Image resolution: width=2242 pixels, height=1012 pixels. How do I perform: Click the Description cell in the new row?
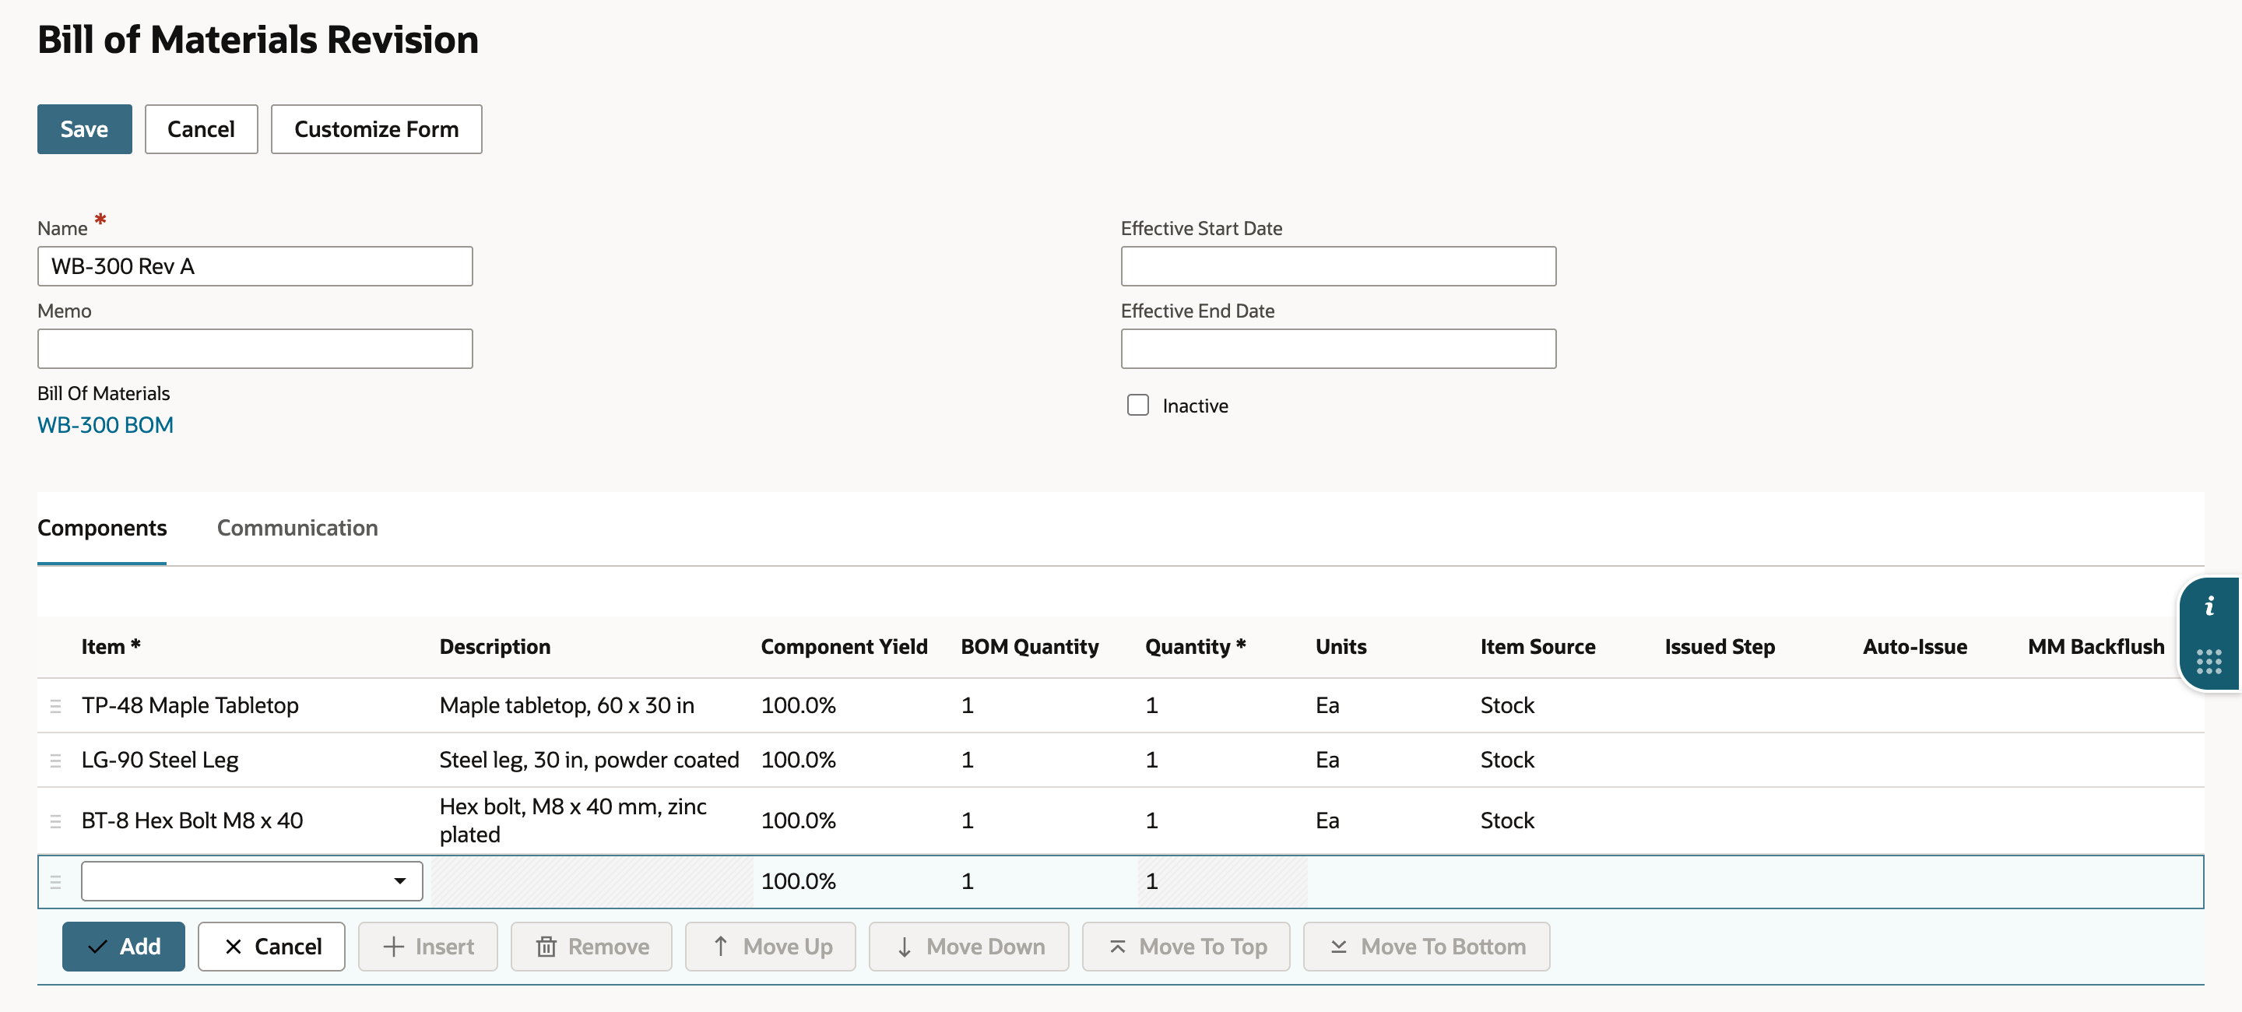(592, 881)
